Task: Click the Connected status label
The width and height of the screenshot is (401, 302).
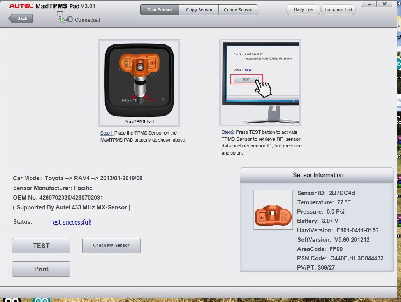Action: 88,20
